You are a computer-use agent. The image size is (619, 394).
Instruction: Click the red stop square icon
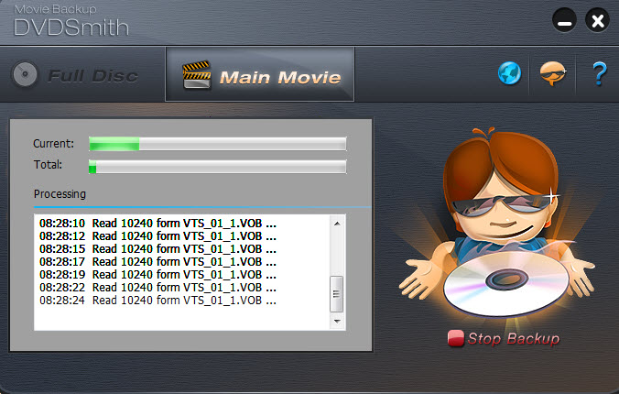click(x=456, y=339)
